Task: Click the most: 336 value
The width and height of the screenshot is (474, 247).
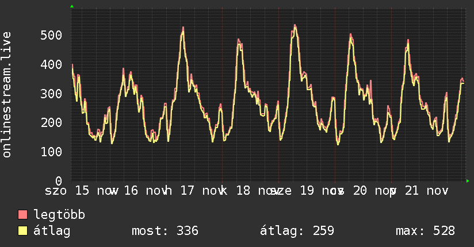Action: [165, 231]
